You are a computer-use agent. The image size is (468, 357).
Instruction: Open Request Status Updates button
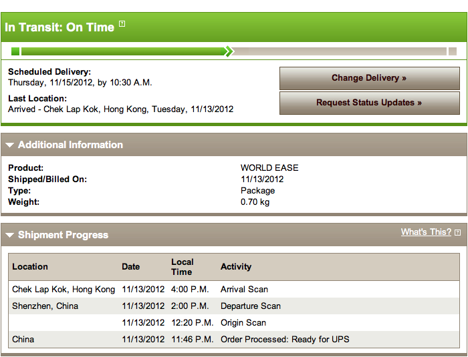pos(370,103)
